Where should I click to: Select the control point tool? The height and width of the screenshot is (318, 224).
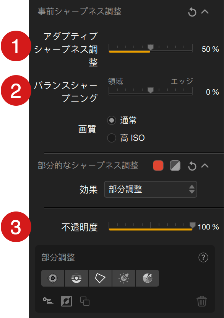(53, 278)
